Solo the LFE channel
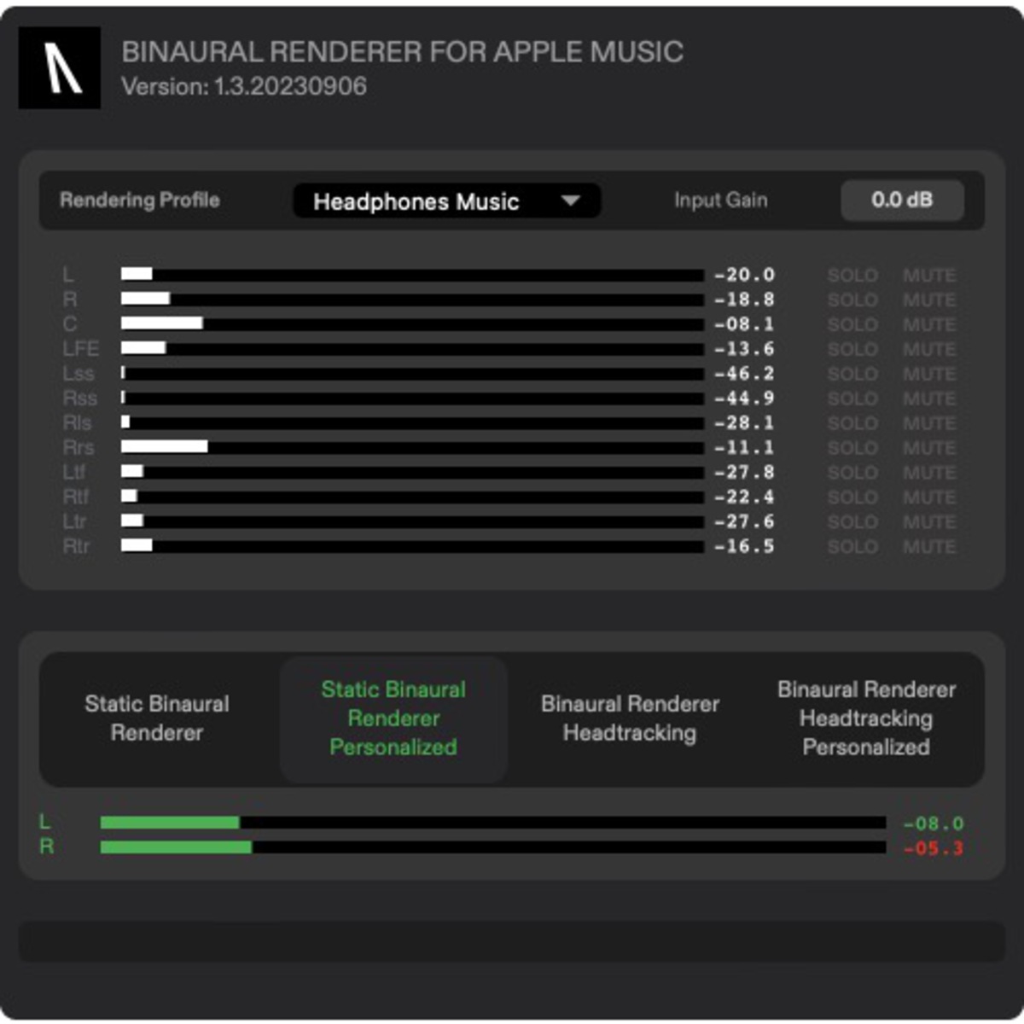The height and width of the screenshot is (1024, 1024). pyautogui.click(x=853, y=348)
